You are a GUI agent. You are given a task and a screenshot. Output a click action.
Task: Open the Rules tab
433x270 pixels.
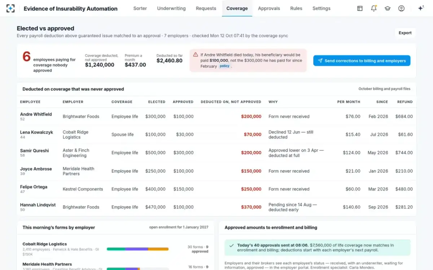click(296, 8)
